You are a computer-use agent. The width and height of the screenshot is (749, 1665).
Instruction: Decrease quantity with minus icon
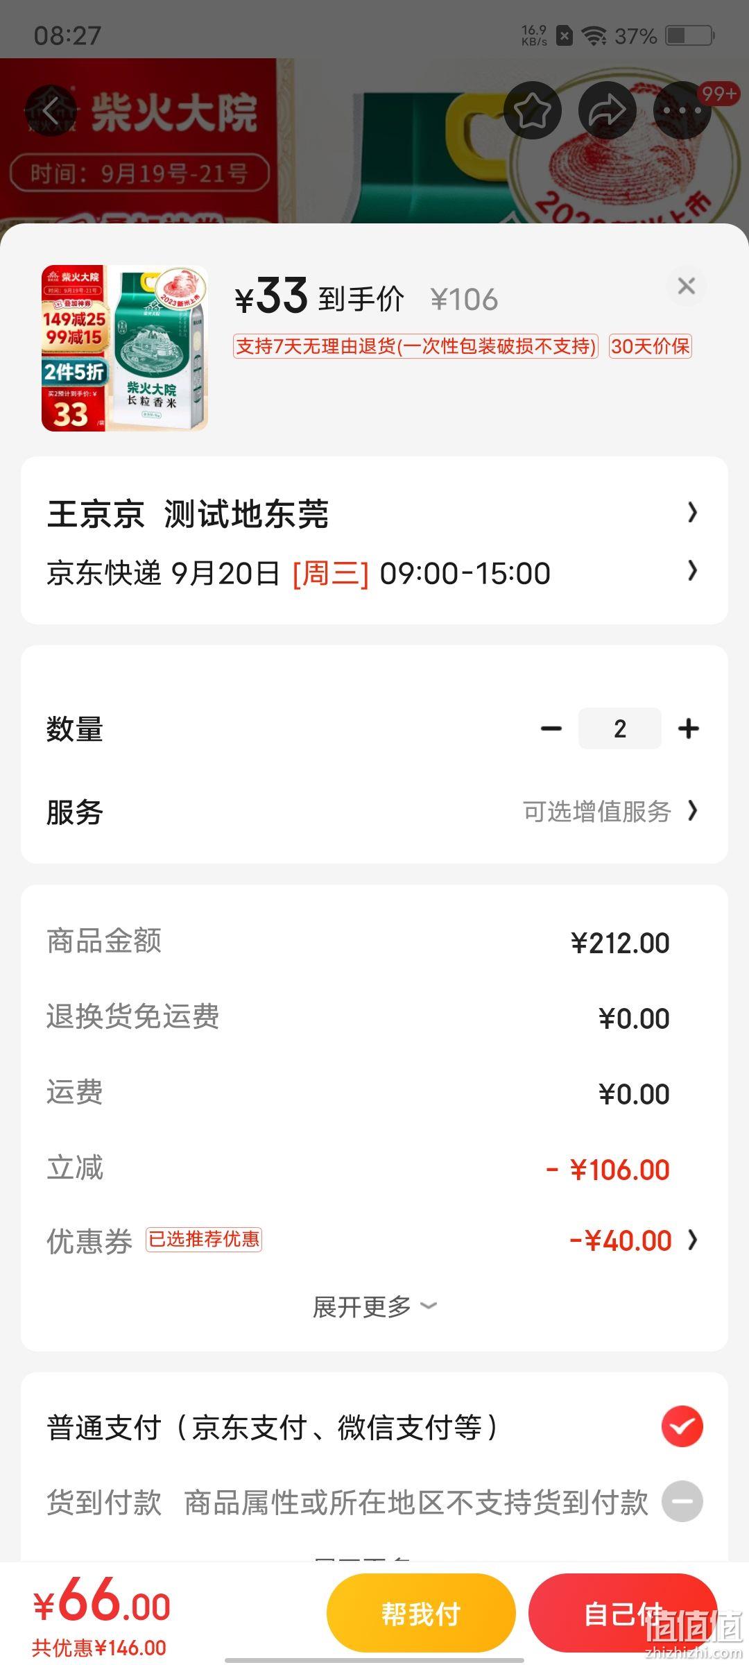[x=551, y=728]
